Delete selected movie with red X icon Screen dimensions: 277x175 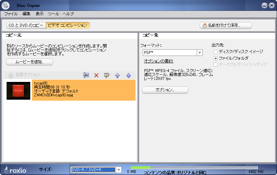tap(96, 75)
